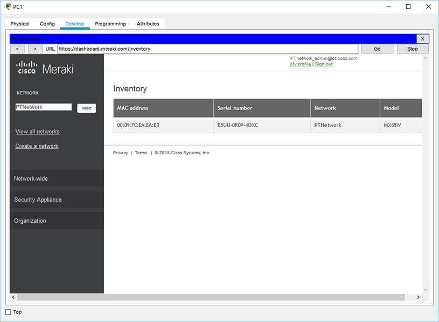Click the Stop button
The image size is (439, 322).
coord(413,49)
